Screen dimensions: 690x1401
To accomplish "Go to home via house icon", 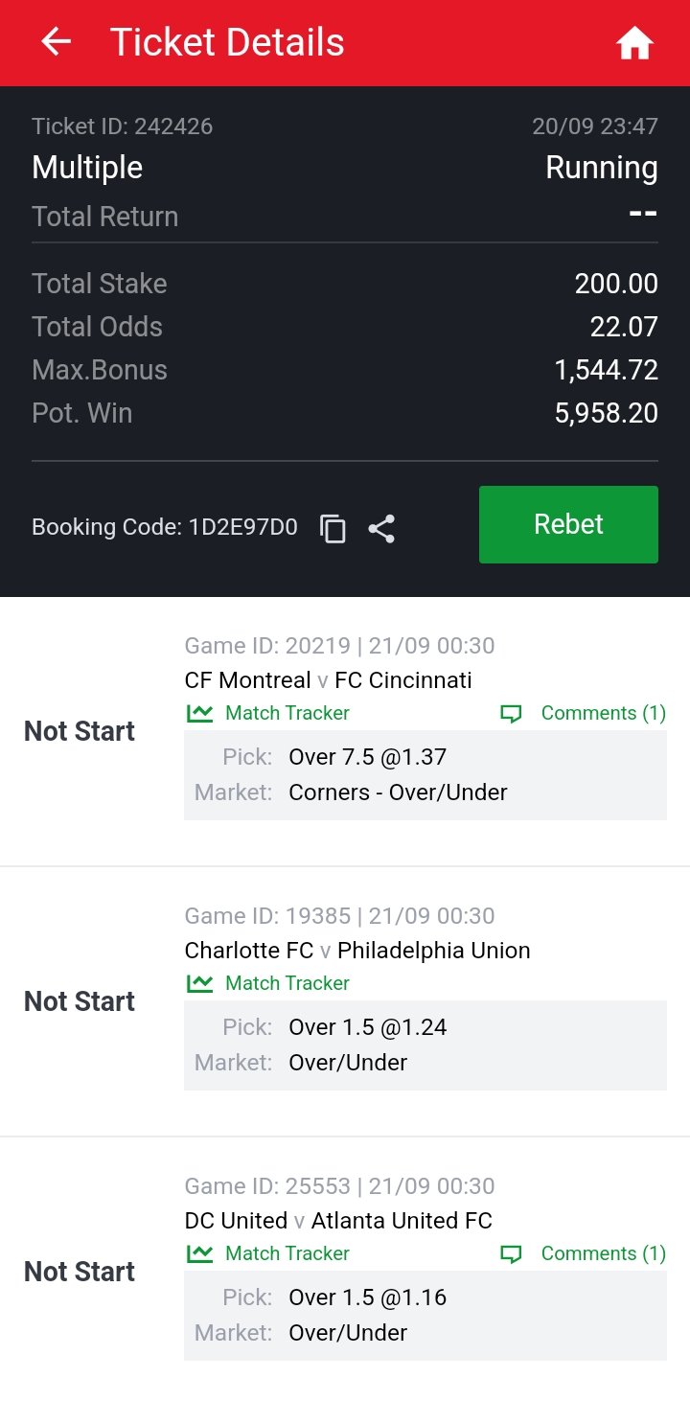I will pyautogui.click(x=634, y=43).
